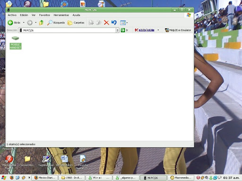Click the Move To toolbar icon
The image size is (242, 181).
91,23
